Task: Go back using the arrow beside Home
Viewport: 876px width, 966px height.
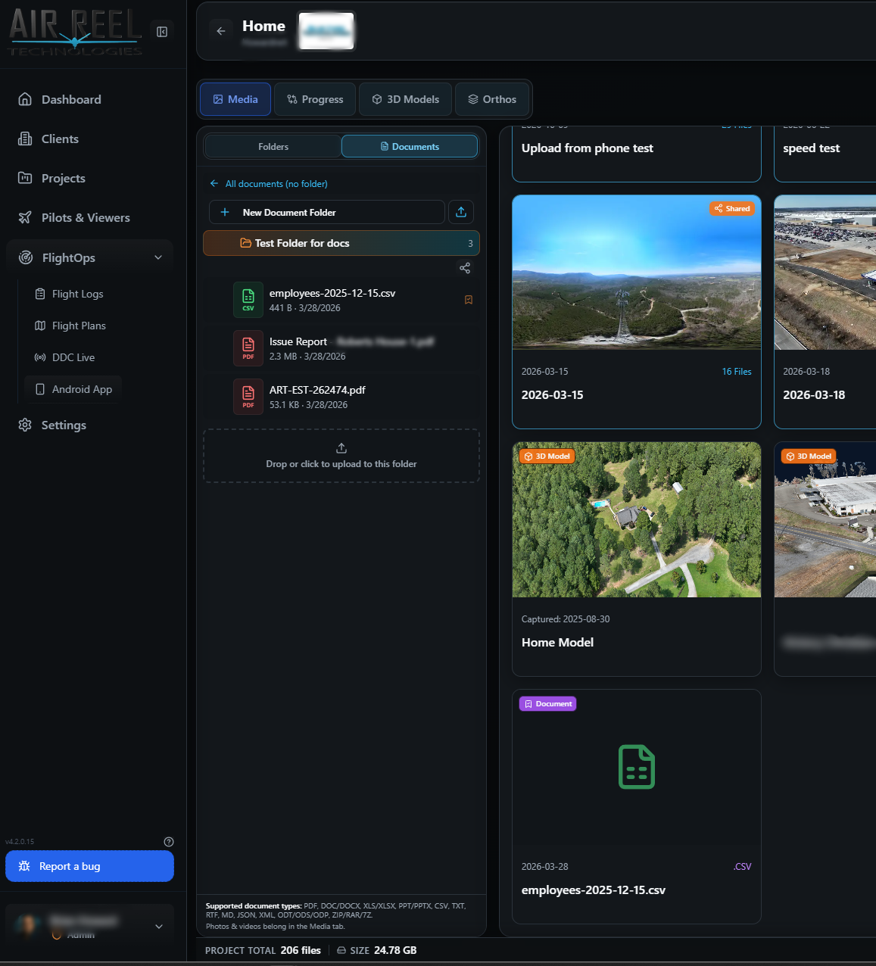Action: pos(221,31)
